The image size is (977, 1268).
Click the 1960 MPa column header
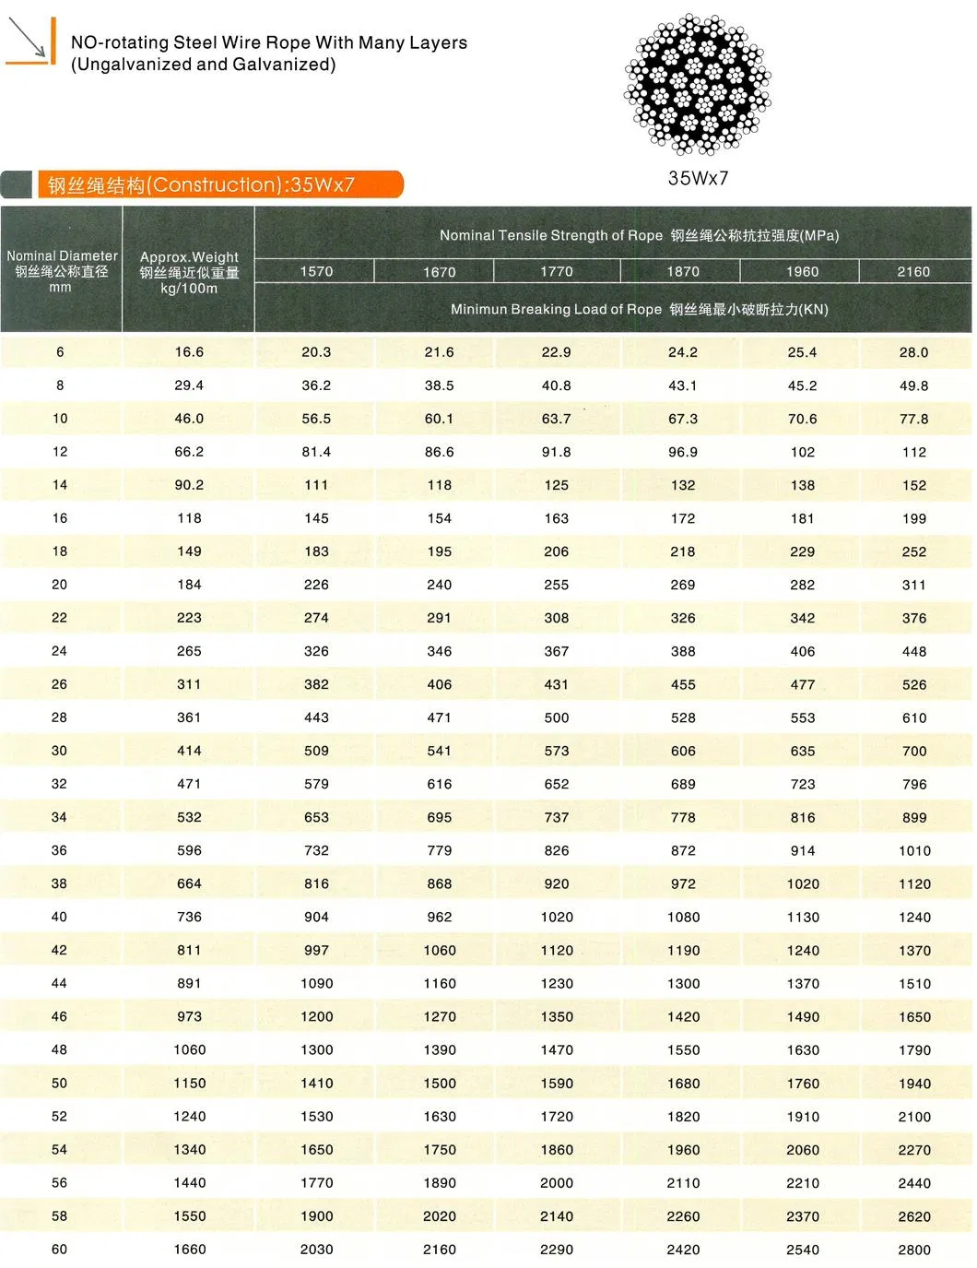click(802, 271)
